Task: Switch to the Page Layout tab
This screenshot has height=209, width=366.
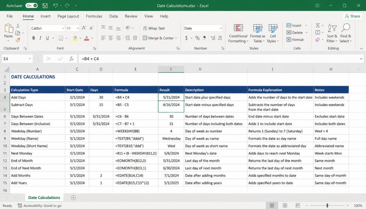Action: [x=68, y=16]
